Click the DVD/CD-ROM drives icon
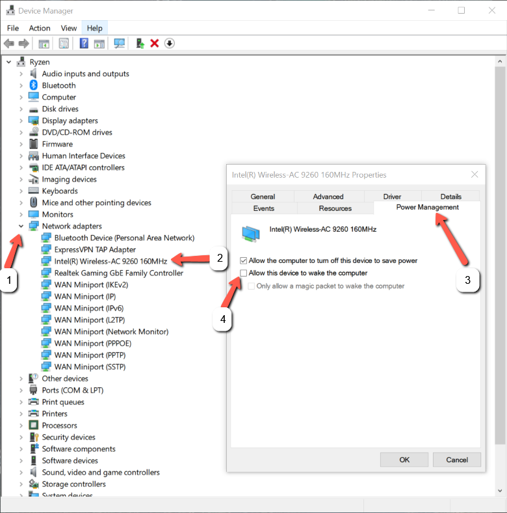Viewport: 507px width, 513px height. point(33,132)
